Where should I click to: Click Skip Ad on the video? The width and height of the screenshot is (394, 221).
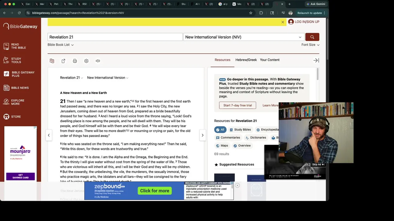click(318, 165)
